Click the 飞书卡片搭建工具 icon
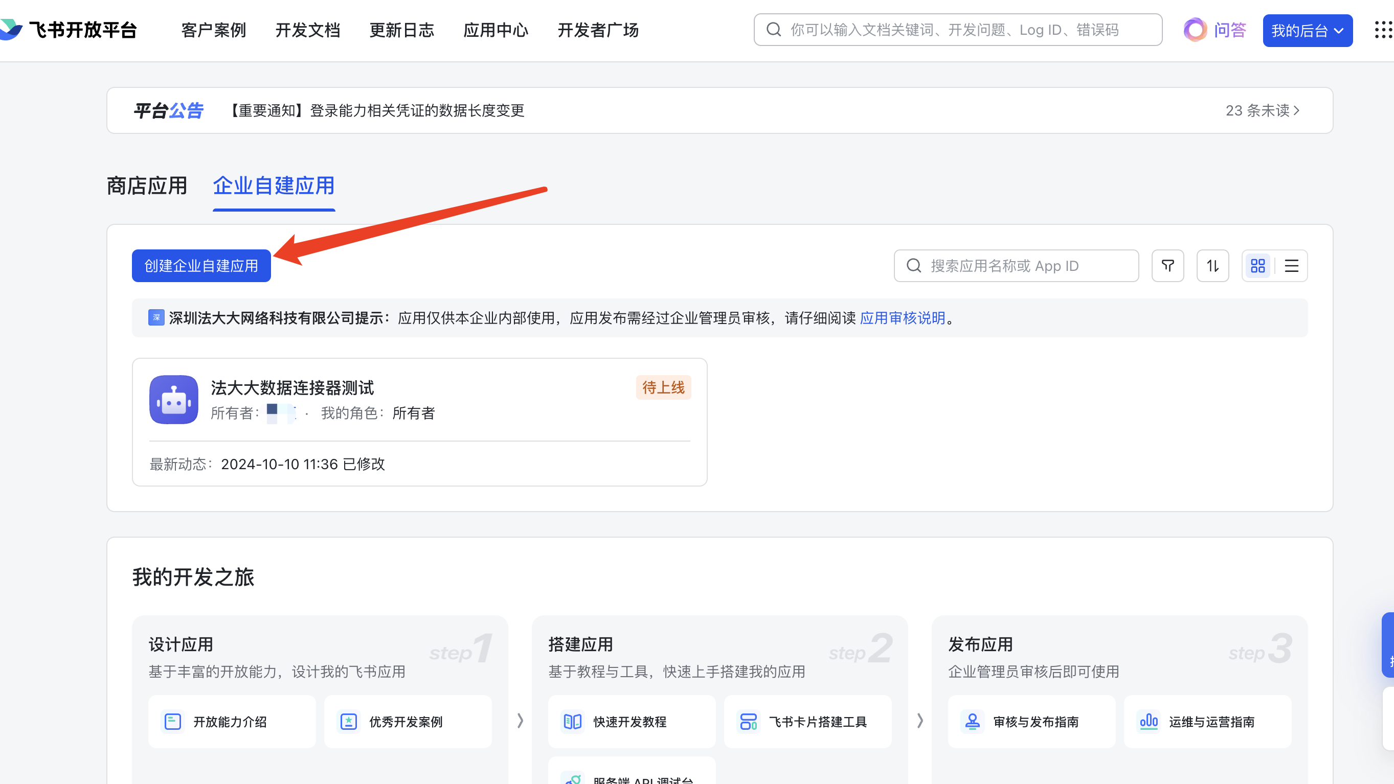This screenshot has width=1394, height=784. (749, 722)
